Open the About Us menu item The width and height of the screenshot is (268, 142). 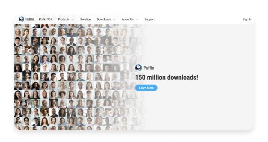[x=128, y=20]
